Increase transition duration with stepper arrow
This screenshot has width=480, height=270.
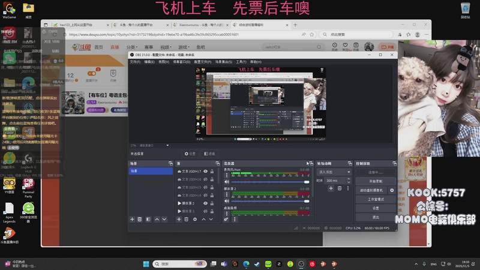[x=349, y=179]
